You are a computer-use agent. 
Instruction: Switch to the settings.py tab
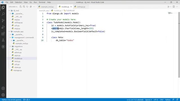(x=81, y=7)
